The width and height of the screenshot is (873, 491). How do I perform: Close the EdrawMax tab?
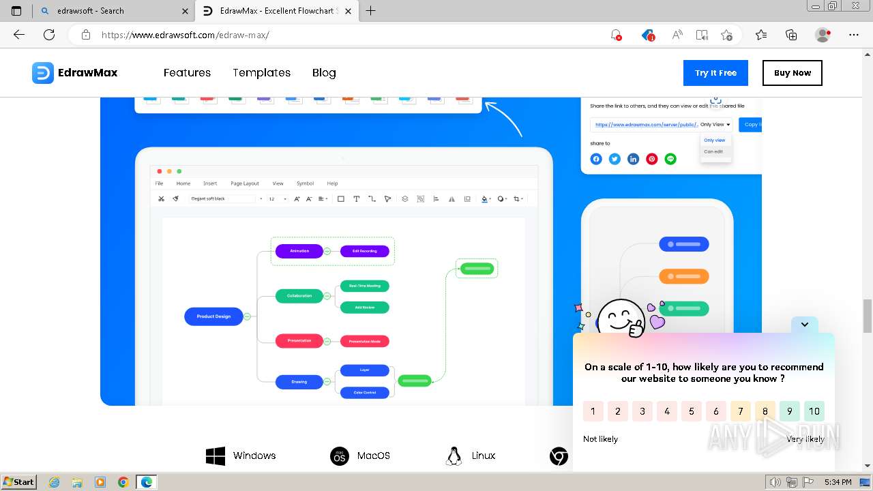[349, 11]
